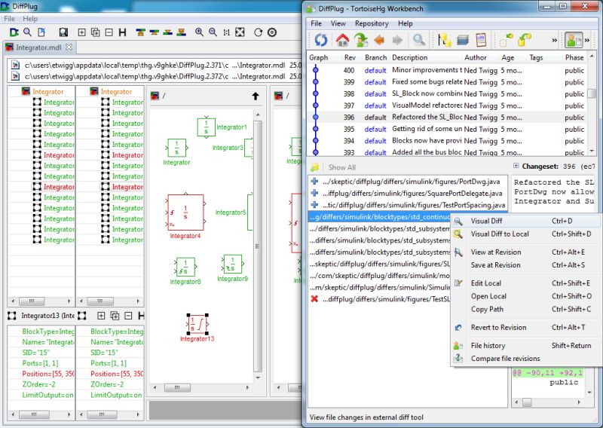The width and height of the screenshot is (603, 428).
Task: Click the yellow revision graph icon in TortoiseHg
Action: 445,40
